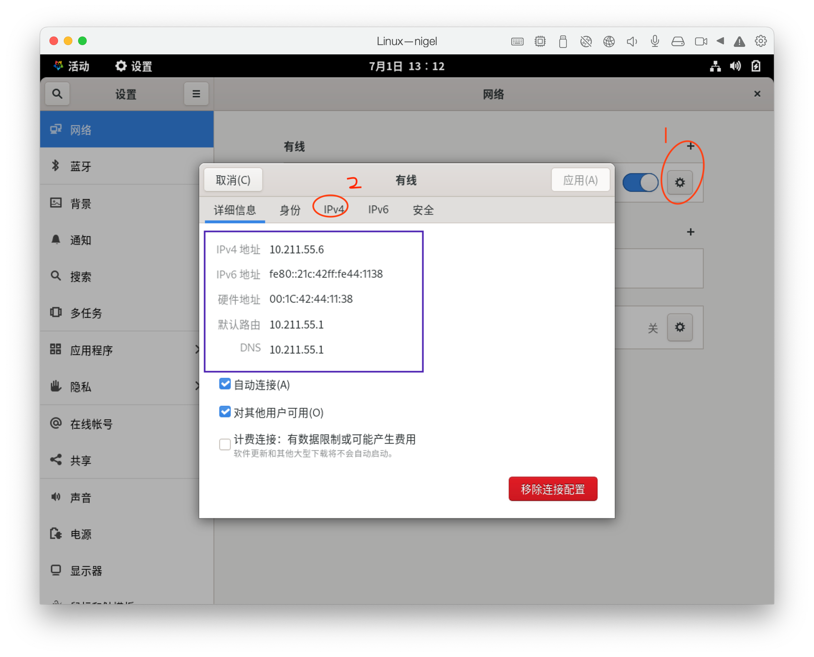Open the wired connection settings gear
The width and height of the screenshot is (814, 657).
680,182
